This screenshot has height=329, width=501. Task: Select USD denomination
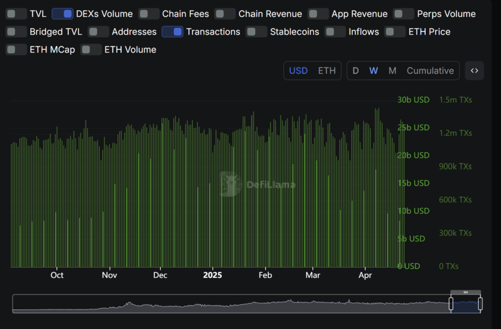tap(299, 71)
